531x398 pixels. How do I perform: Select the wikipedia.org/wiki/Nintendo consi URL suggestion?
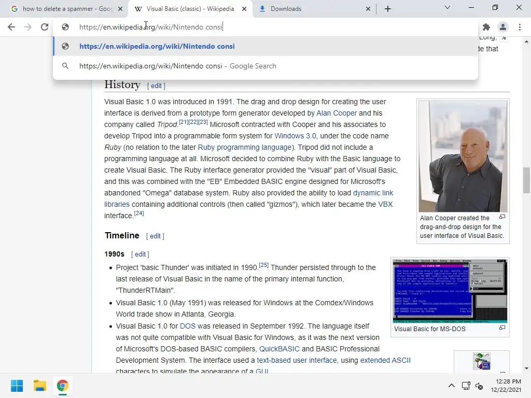point(265,46)
